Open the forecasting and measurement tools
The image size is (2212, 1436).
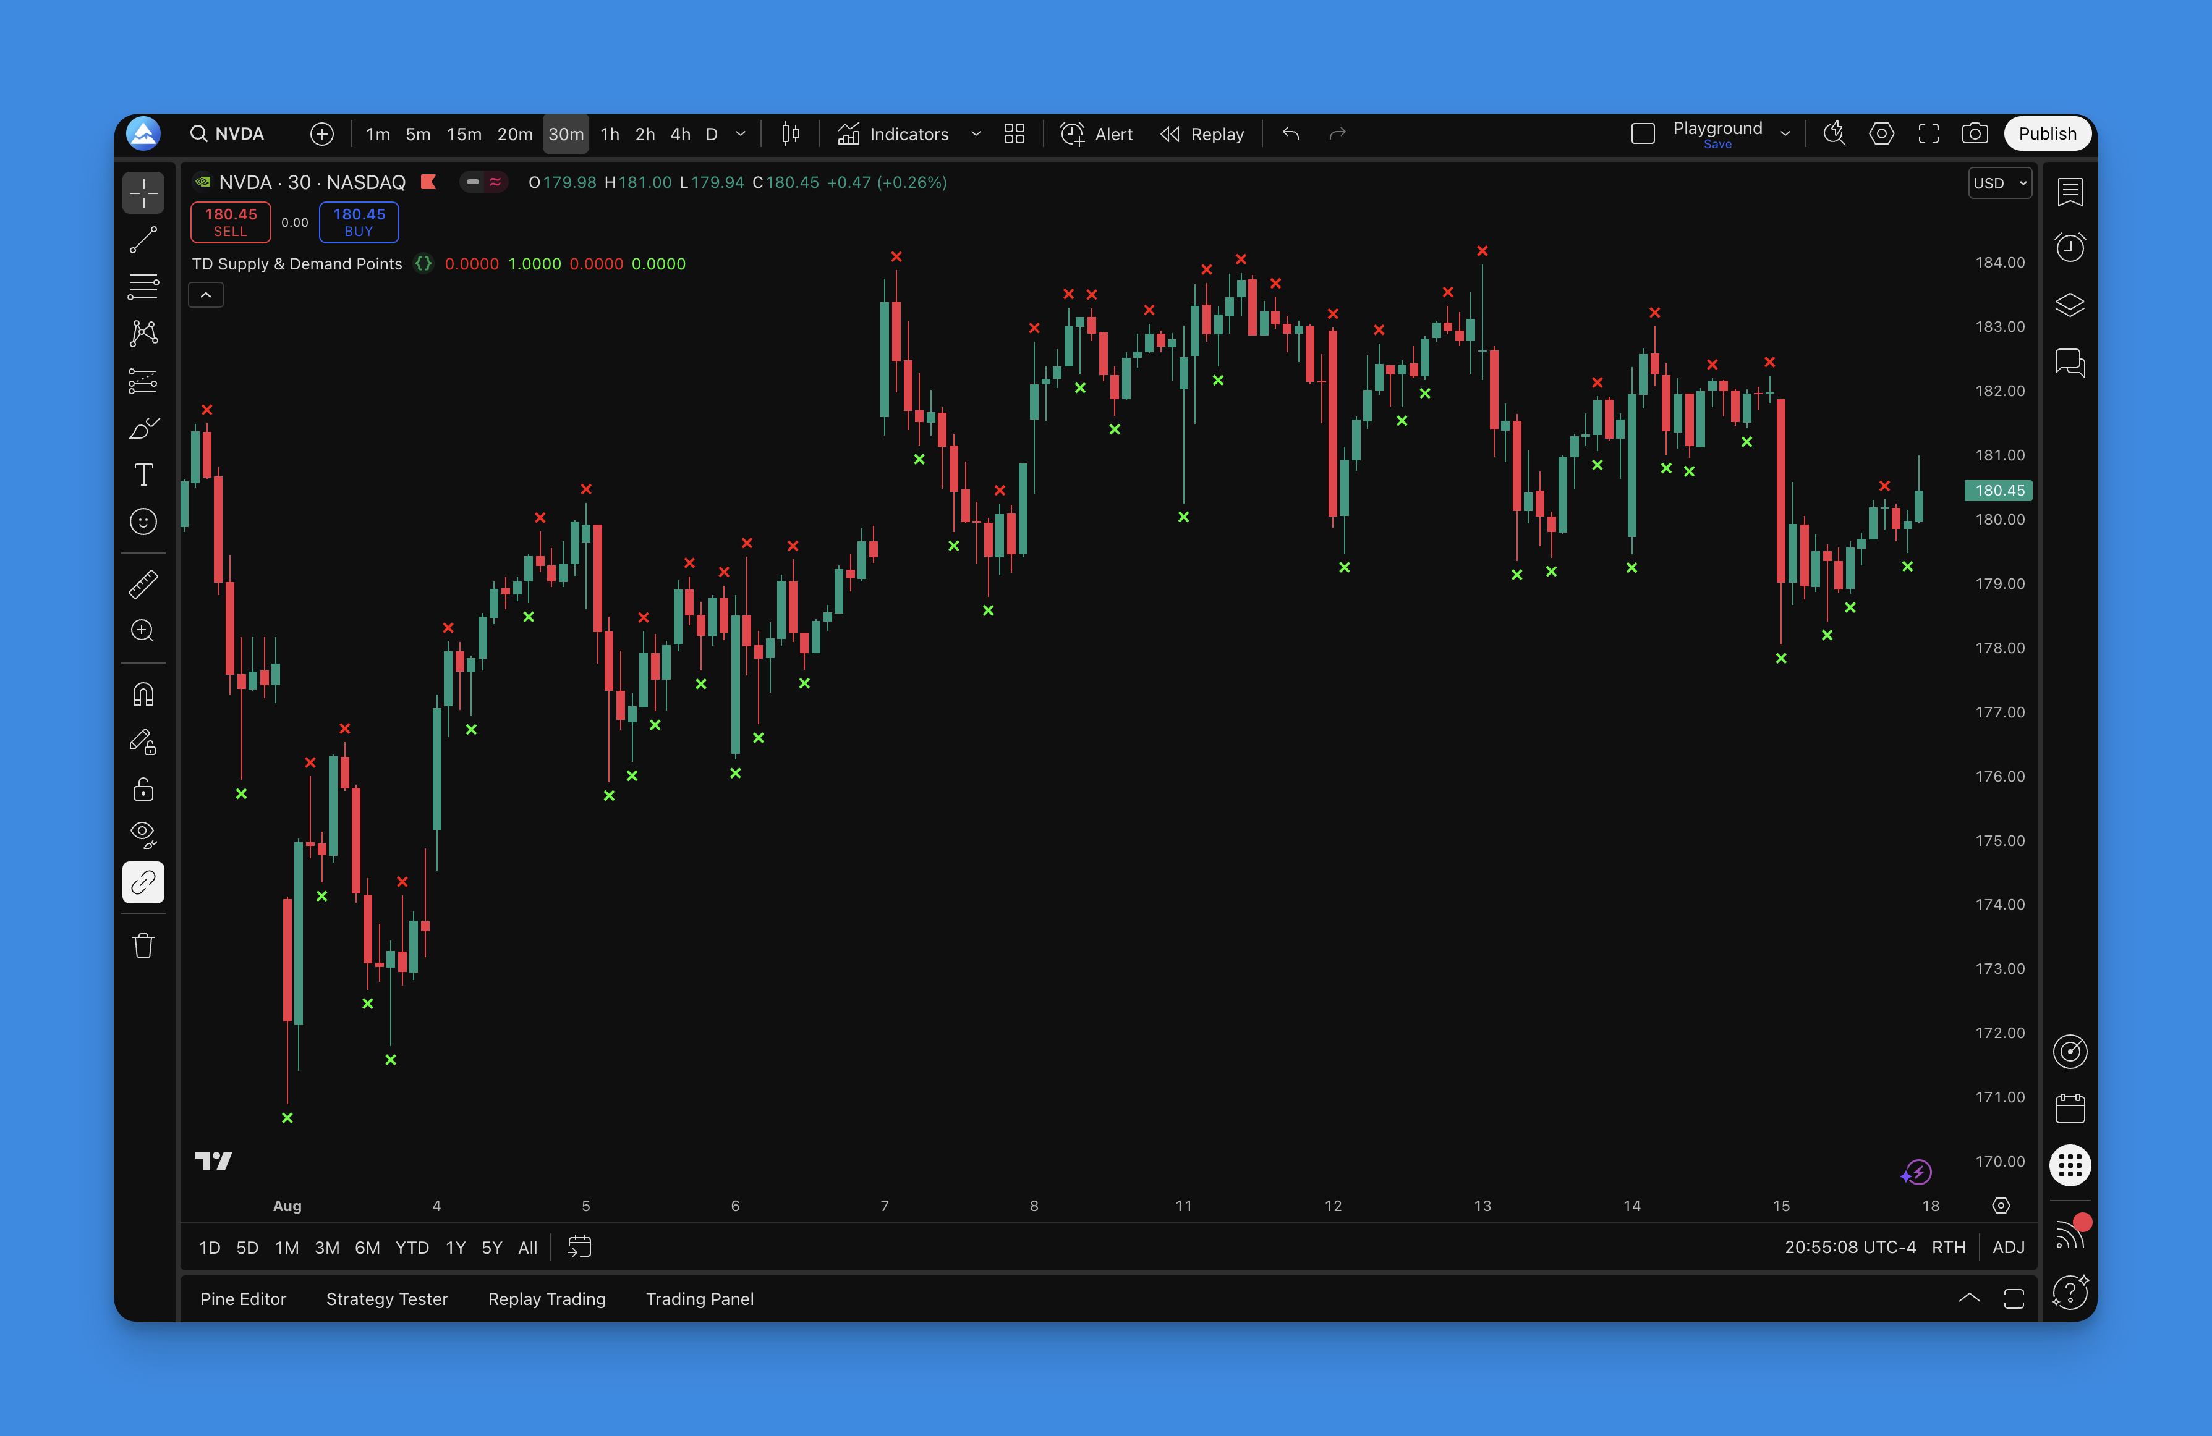coord(143,381)
